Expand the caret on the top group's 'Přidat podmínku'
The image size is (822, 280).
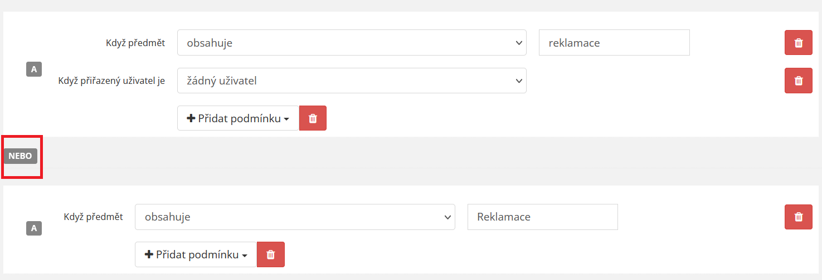click(x=286, y=119)
